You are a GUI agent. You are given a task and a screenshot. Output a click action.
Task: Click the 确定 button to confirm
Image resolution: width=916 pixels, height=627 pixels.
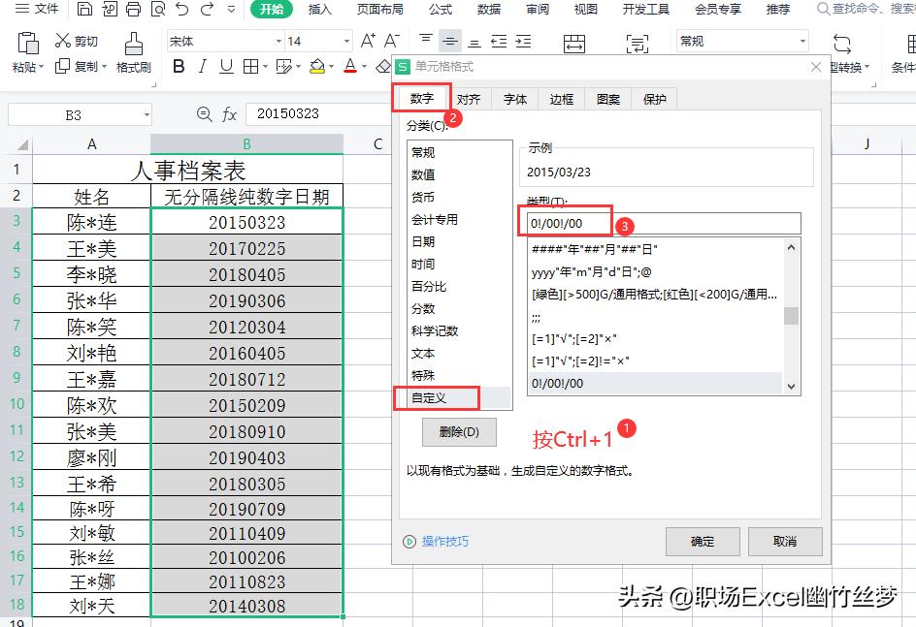coord(703,542)
